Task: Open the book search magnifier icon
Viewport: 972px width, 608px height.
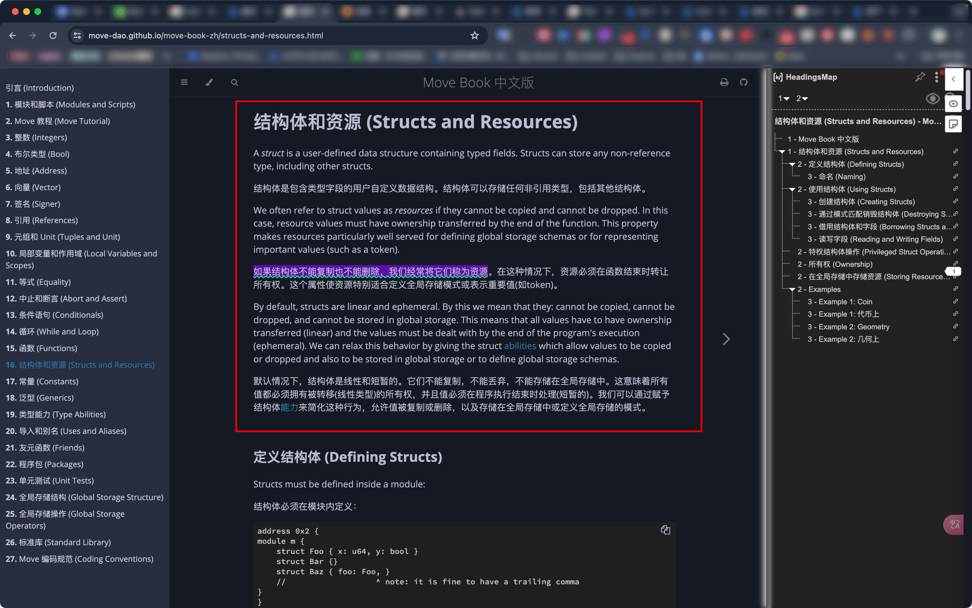Action: click(x=235, y=83)
